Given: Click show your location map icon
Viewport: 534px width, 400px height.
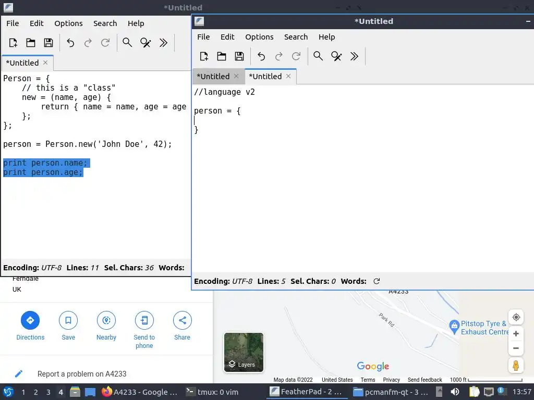Looking at the screenshot, I should pyautogui.click(x=516, y=317).
